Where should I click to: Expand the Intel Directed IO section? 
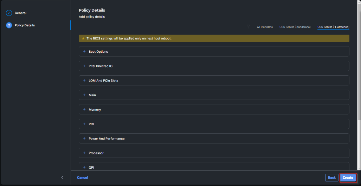[101, 66]
